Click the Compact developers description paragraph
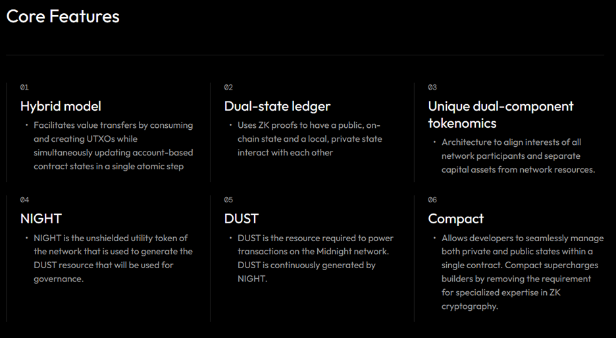The height and width of the screenshot is (338, 616). point(522,272)
